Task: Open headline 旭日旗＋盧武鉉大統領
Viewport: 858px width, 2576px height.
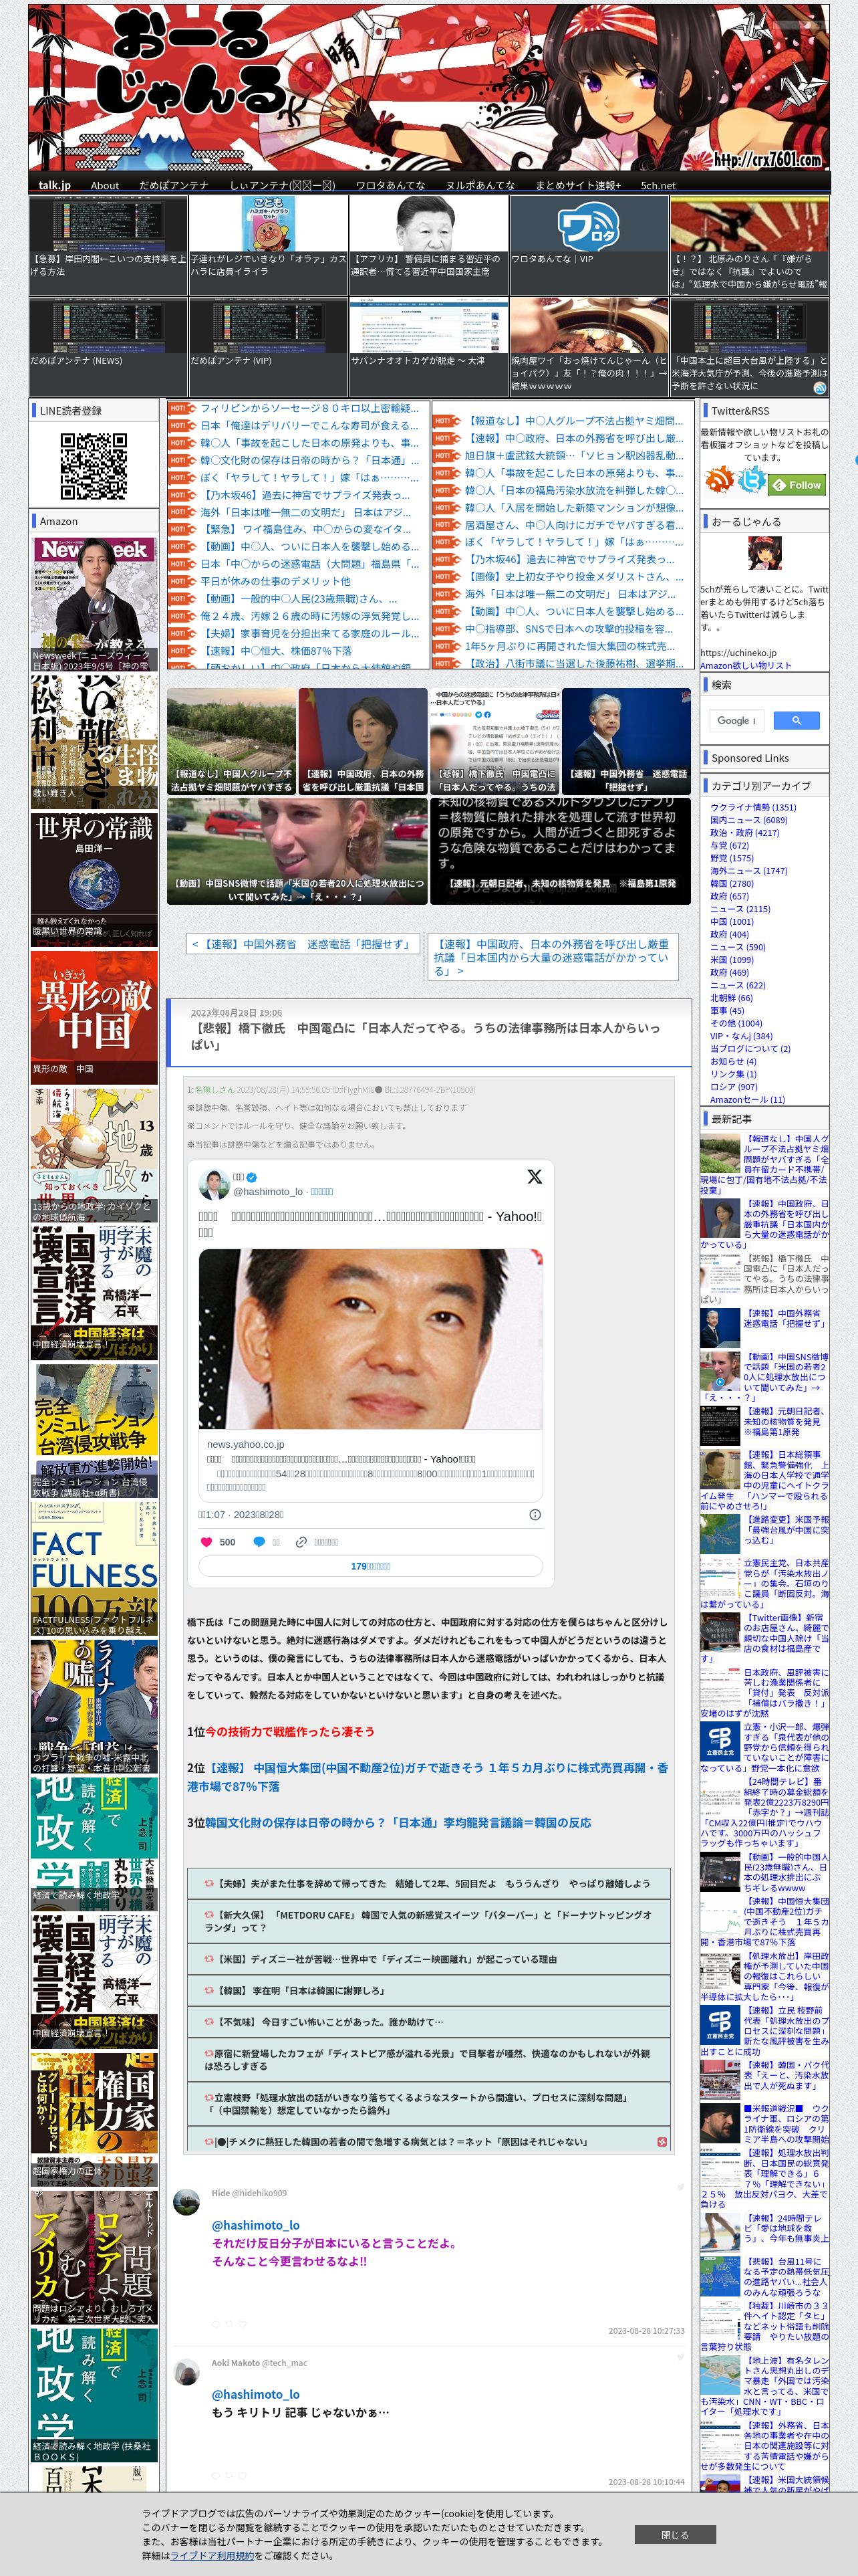Action: (573, 456)
